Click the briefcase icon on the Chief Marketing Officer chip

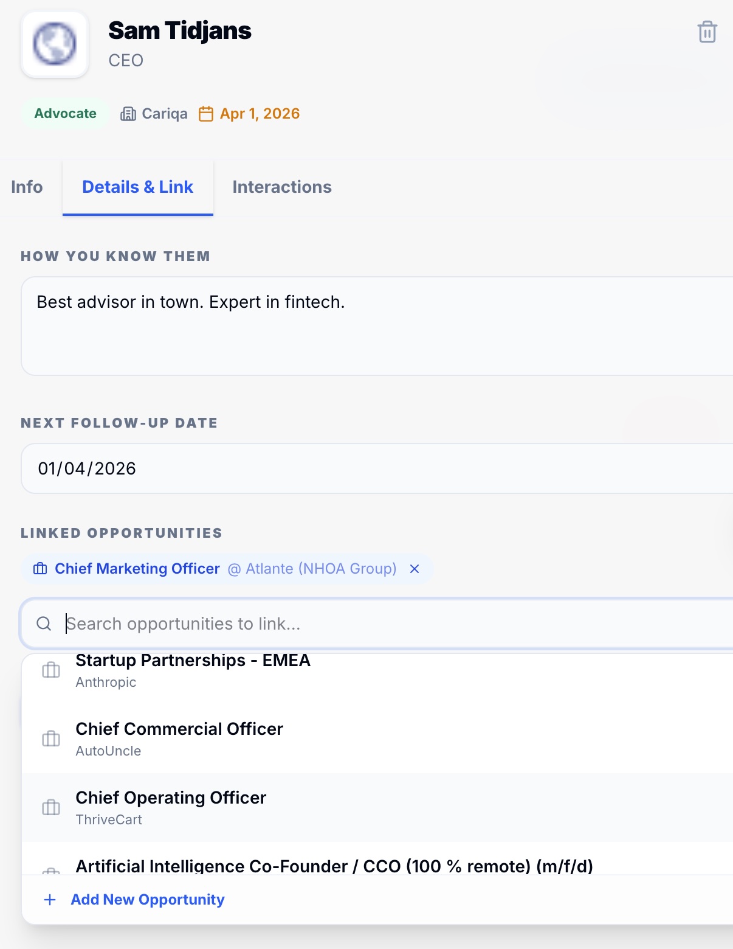[40, 569]
